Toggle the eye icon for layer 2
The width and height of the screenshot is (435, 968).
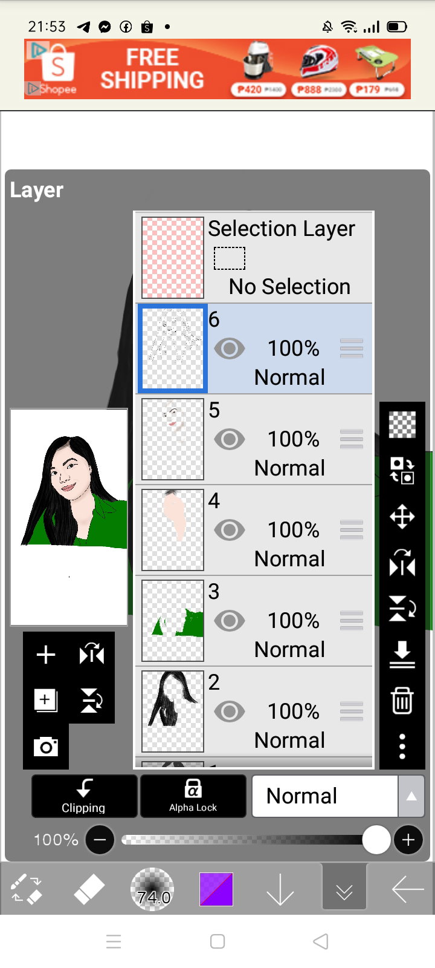(x=230, y=711)
